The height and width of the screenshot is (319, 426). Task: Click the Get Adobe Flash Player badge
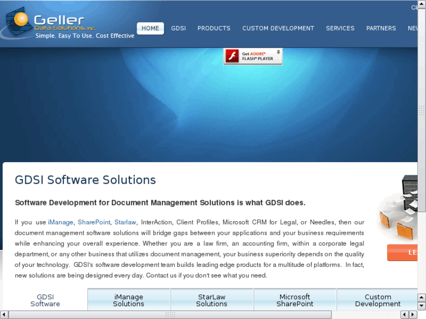[253, 56]
